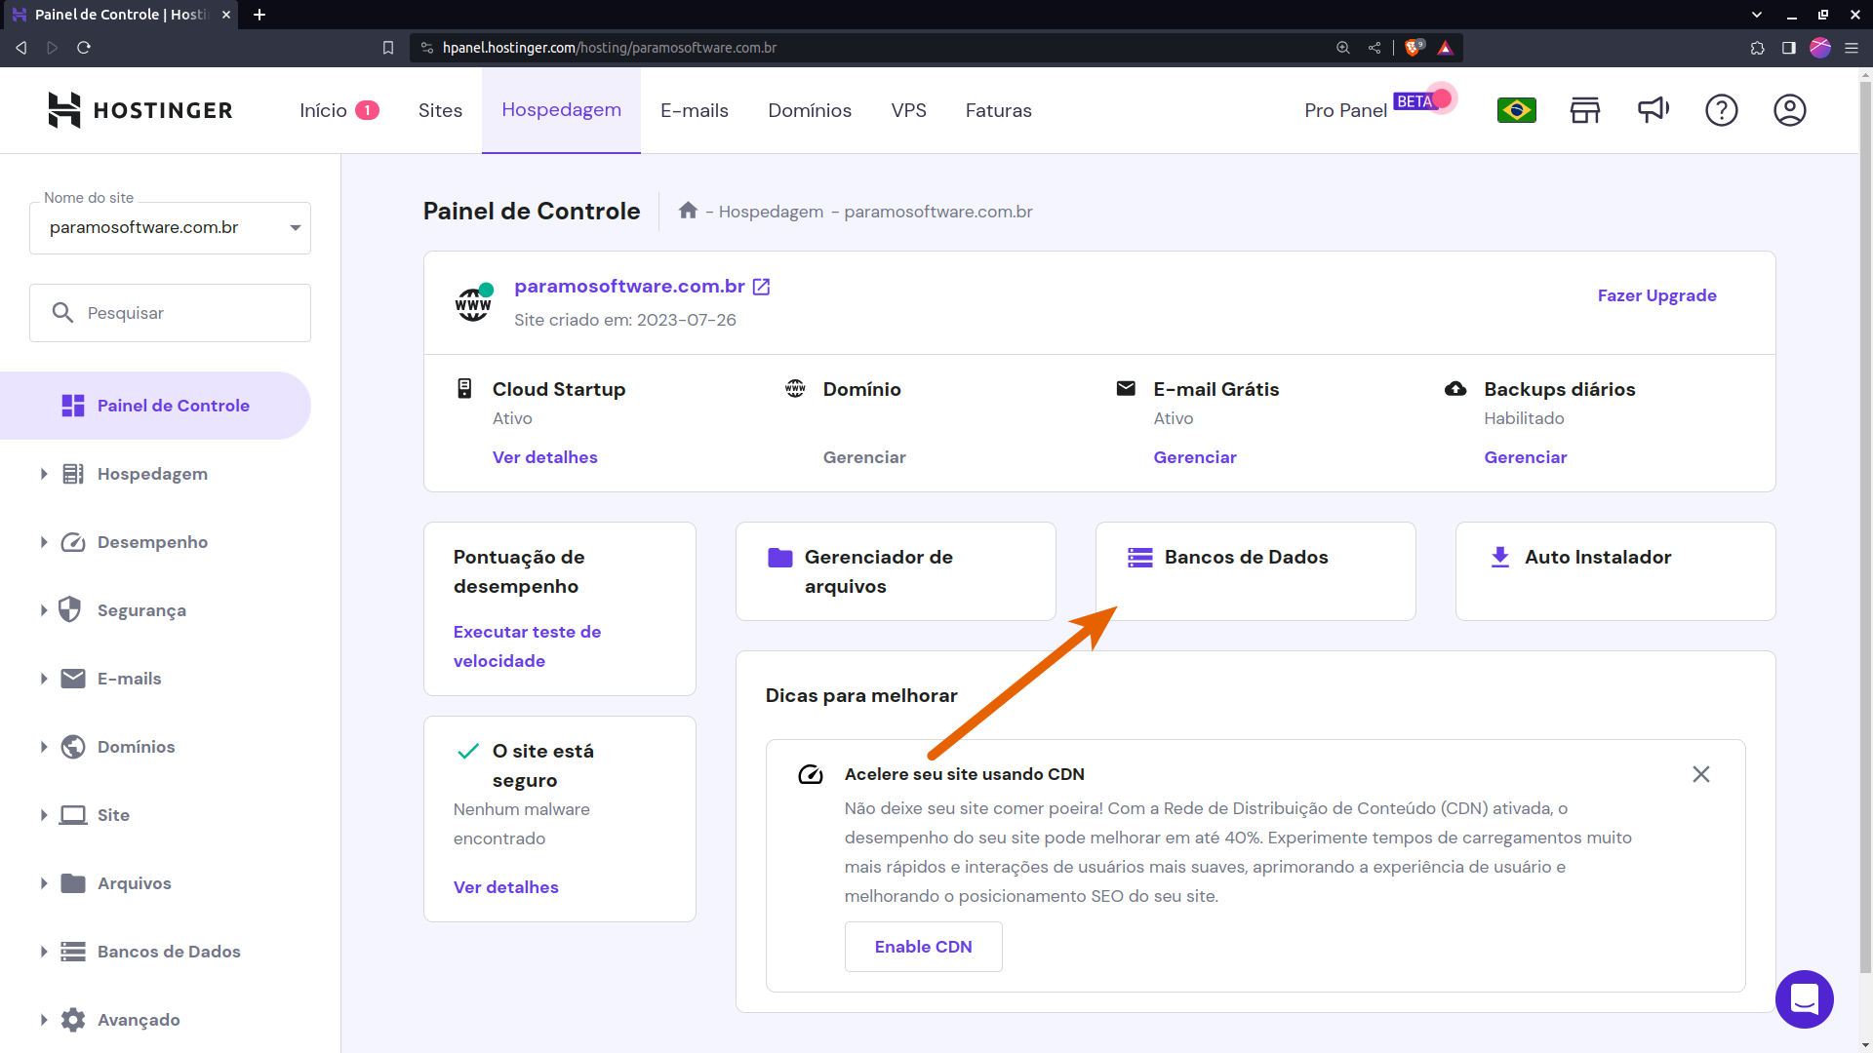The height and width of the screenshot is (1053, 1873).
Task: Click the Hostinger logo
Action: [x=140, y=110]
